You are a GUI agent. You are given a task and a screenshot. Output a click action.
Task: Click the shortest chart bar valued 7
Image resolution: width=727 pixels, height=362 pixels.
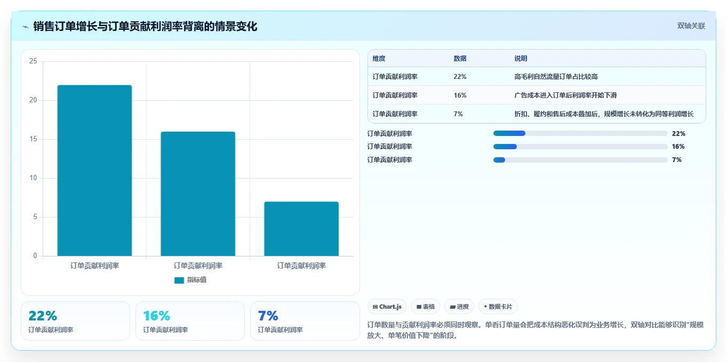point(301,229)
